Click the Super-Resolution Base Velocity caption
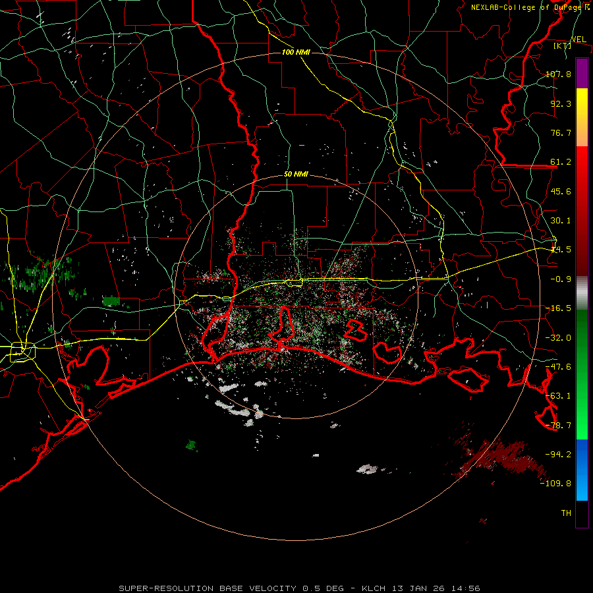Viewport: 593px width, 593px height. (x=299, y=588)
